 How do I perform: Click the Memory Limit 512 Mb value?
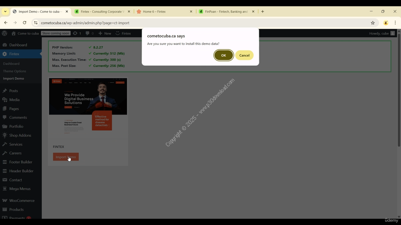click(x=109, y=53)
